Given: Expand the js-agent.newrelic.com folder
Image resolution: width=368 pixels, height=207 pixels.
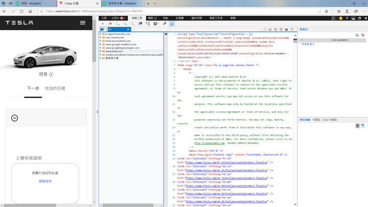Looking at the screenshot, I should [x=101, y=34].
